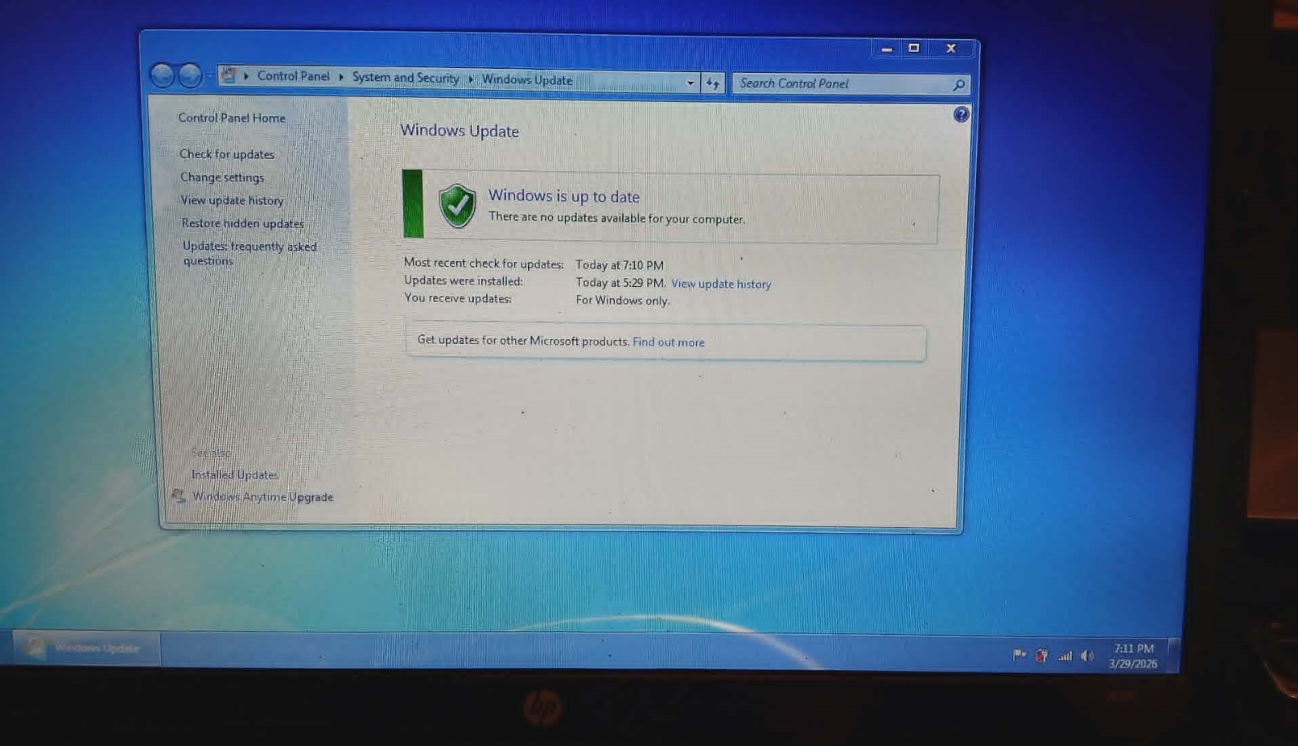This screenshot has height=746, width=1298.
Task: Click the Windows Anytime Upgrade icon
Action: 178,495
